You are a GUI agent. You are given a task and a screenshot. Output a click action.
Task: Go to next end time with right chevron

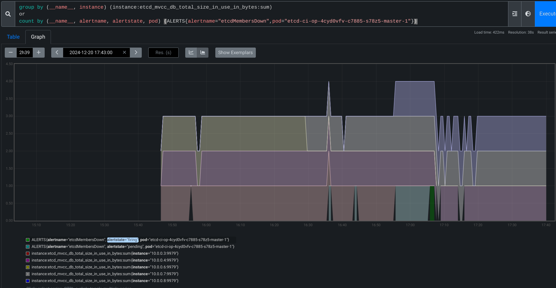(x=136, y=53)
